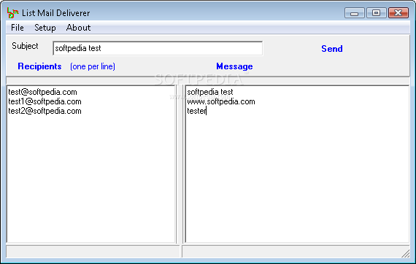Select recipient test1@softpedia.com line
This screenshot has height=264, width=416.
45,101
